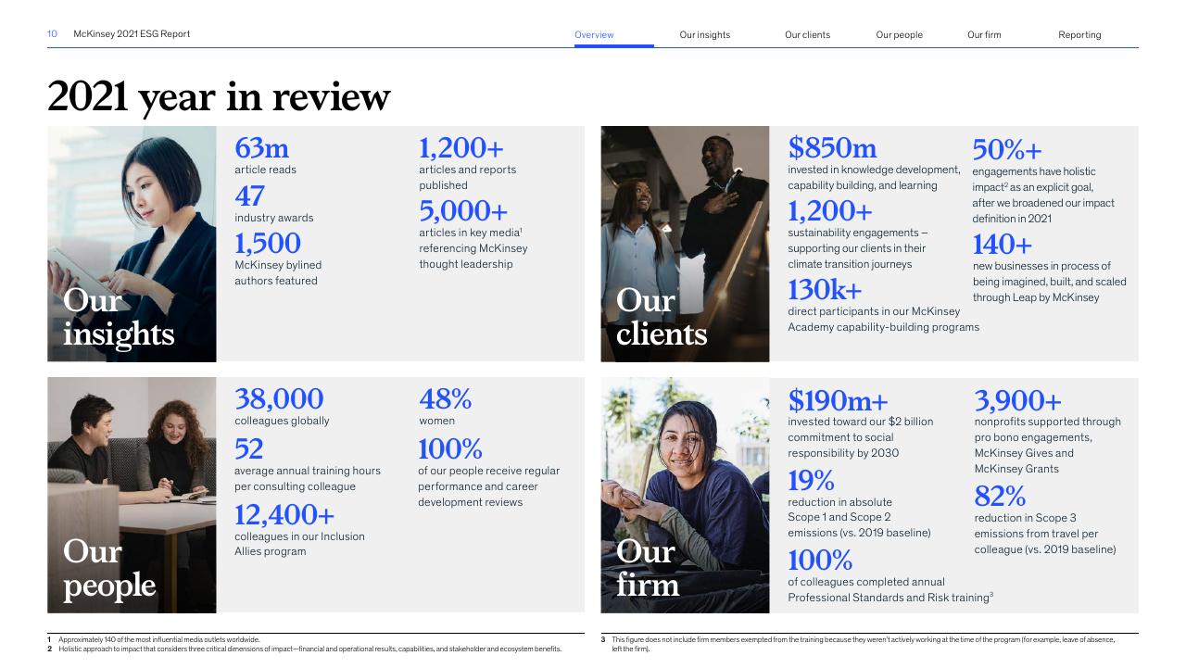Select the '140+' new businesses figure

tap(1002, 244)
